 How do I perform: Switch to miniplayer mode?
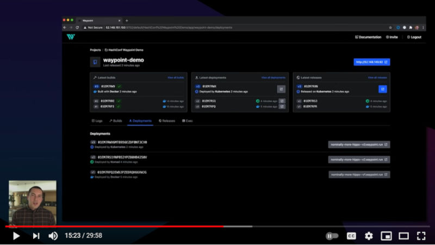386,236
